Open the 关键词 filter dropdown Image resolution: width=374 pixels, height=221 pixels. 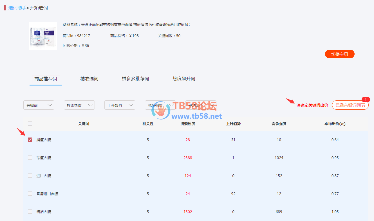tap(39, 105)
